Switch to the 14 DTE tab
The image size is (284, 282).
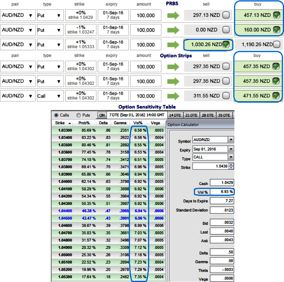(174, 115)
